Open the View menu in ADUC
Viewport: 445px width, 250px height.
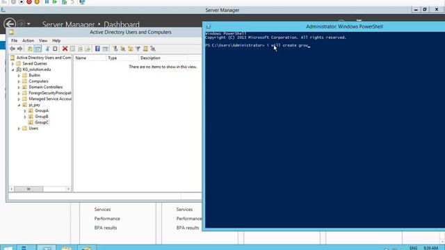pos(43,40)
